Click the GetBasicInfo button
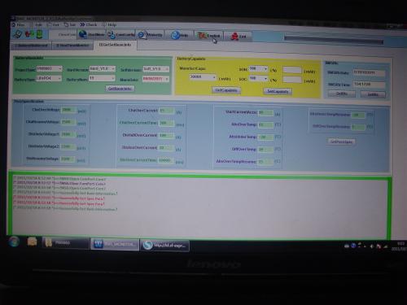407x305 pixels. [x=120, y=89]
